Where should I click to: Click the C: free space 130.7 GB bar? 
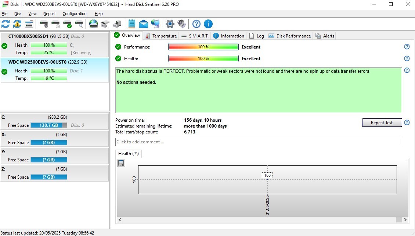[x=49, y=125]
